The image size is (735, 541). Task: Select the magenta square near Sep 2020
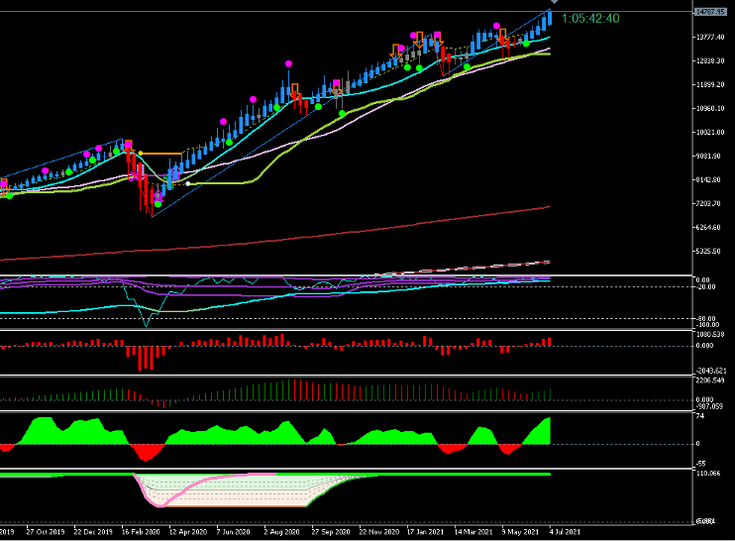337,83
